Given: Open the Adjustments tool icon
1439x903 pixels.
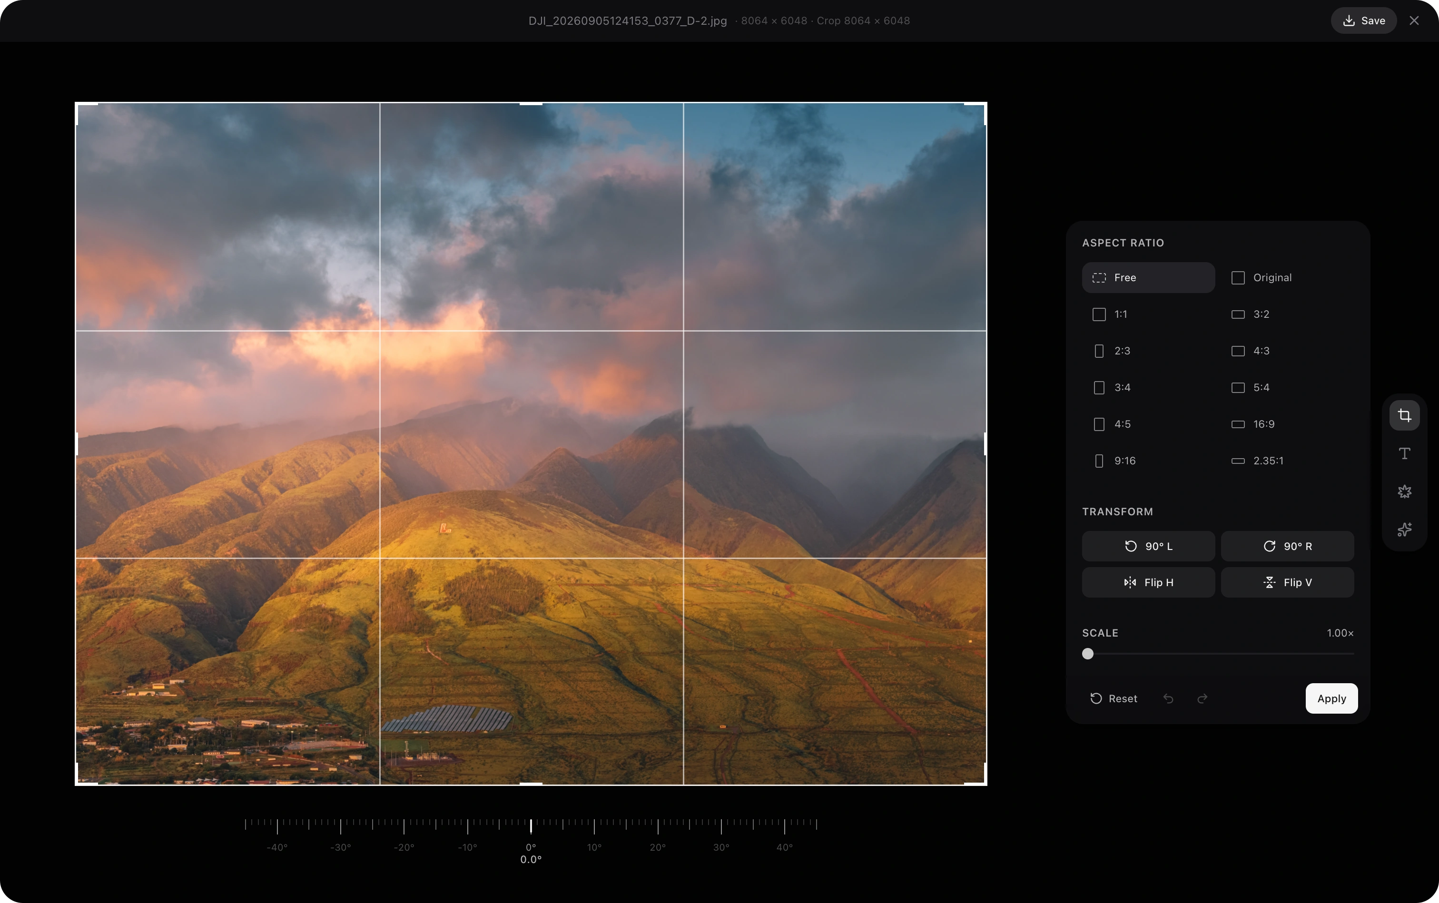Looking at the screenshot, I should click(x=1404, y=491).
